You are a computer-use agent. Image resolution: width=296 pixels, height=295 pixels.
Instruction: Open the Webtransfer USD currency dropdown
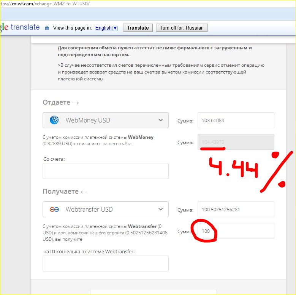click(x=106, y=209)
